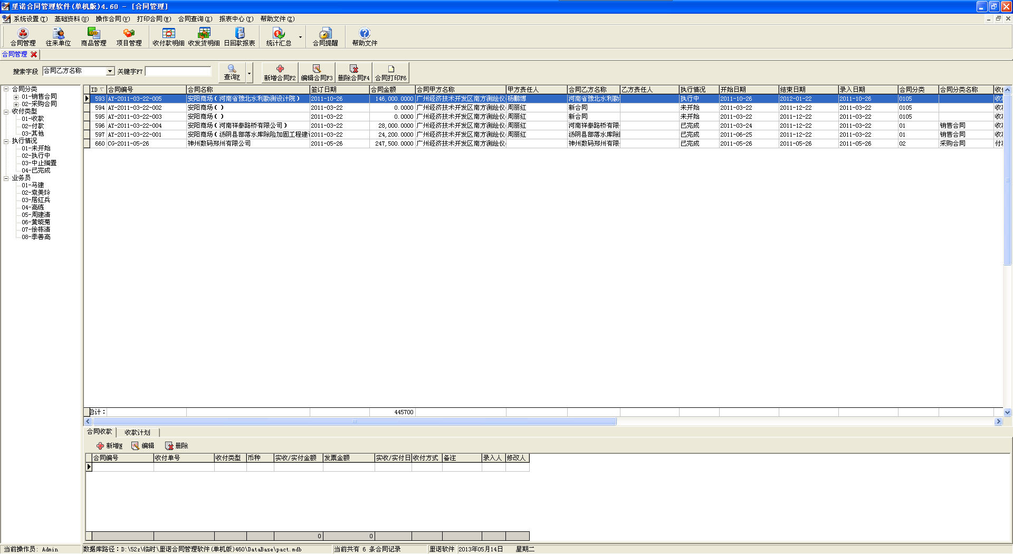1013x554 pixels.
Task: Expand the 01-销售合同 tree node
Action: coord(16,97)
